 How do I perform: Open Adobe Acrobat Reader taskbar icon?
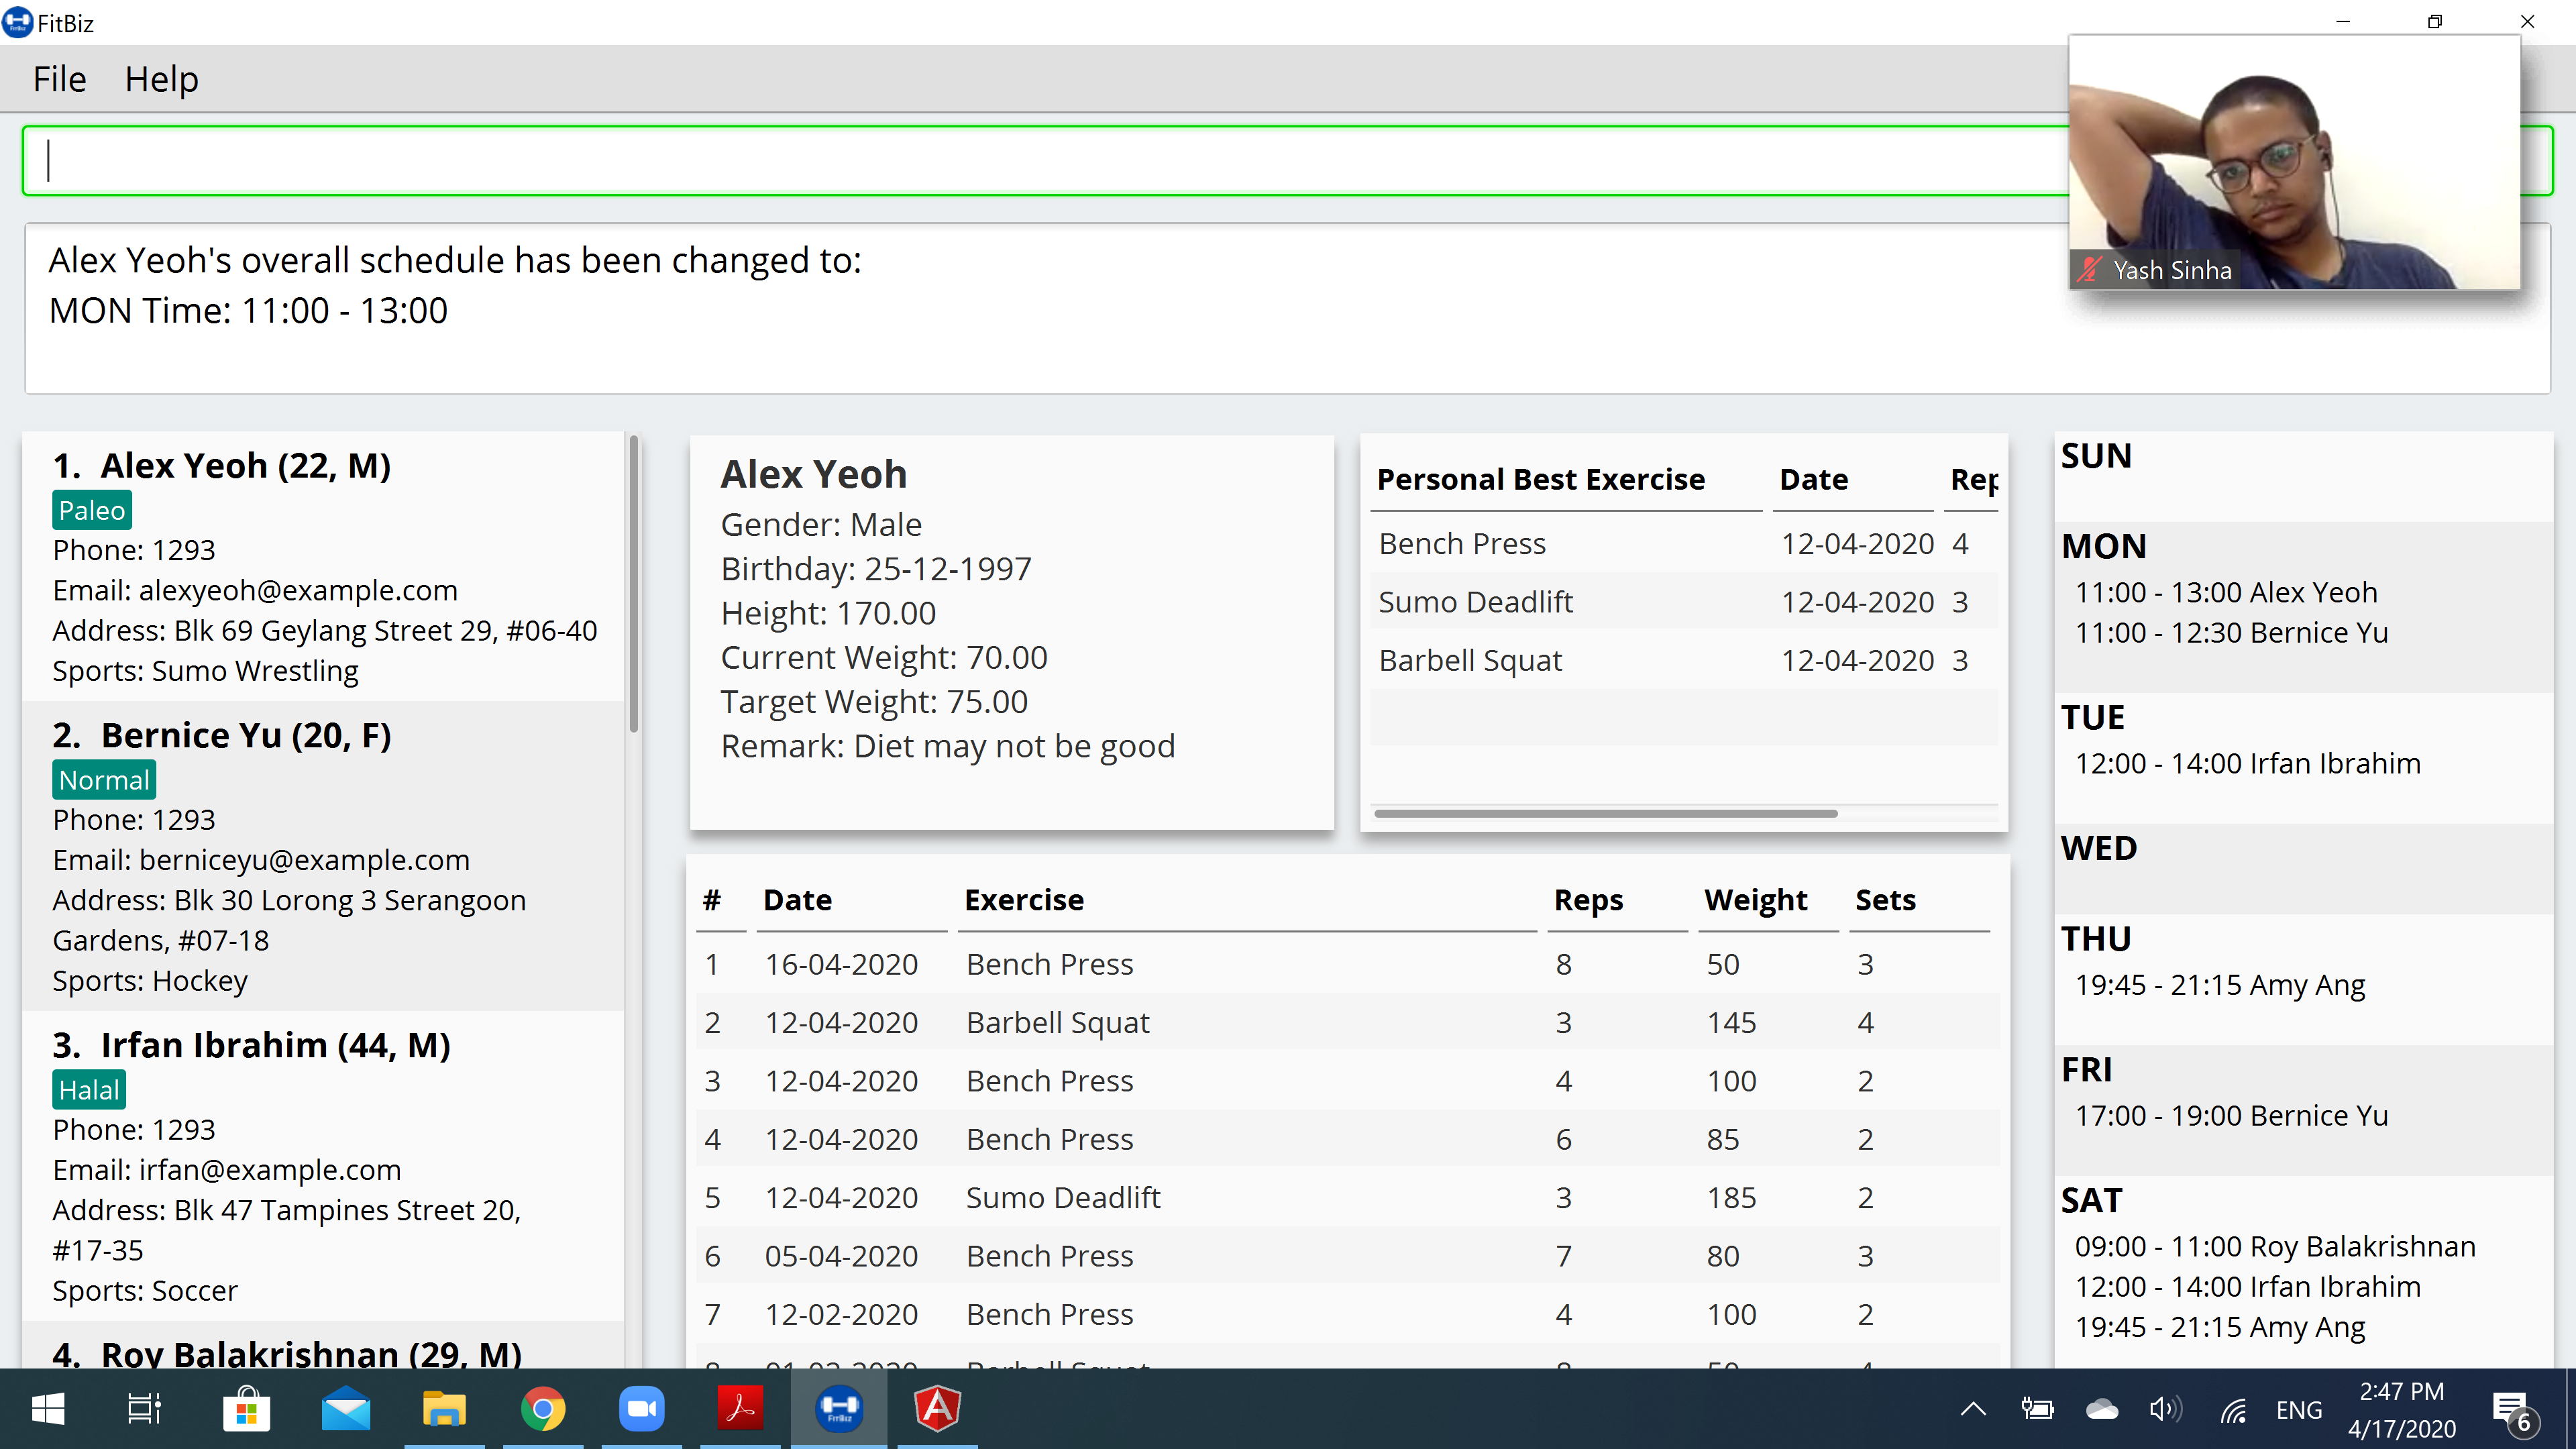[740, 1409]
